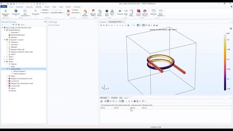
Task: Click the first icon in Table 1 toolbar
Action: click(102, 101)
